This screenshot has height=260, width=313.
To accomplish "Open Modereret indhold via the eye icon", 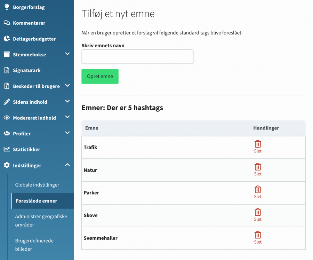I will point(6,118).
